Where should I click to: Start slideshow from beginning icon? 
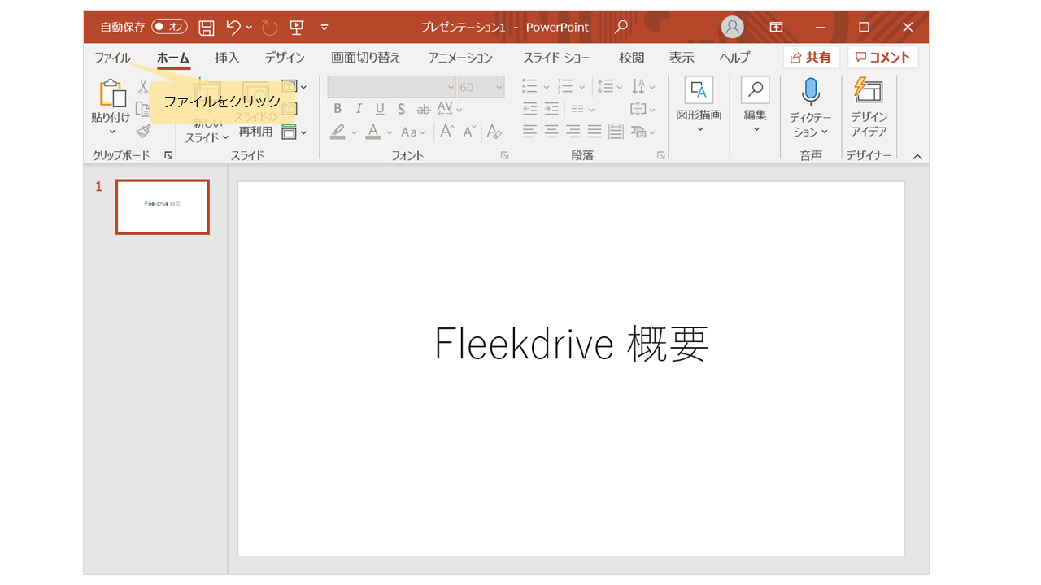(296, 28)
